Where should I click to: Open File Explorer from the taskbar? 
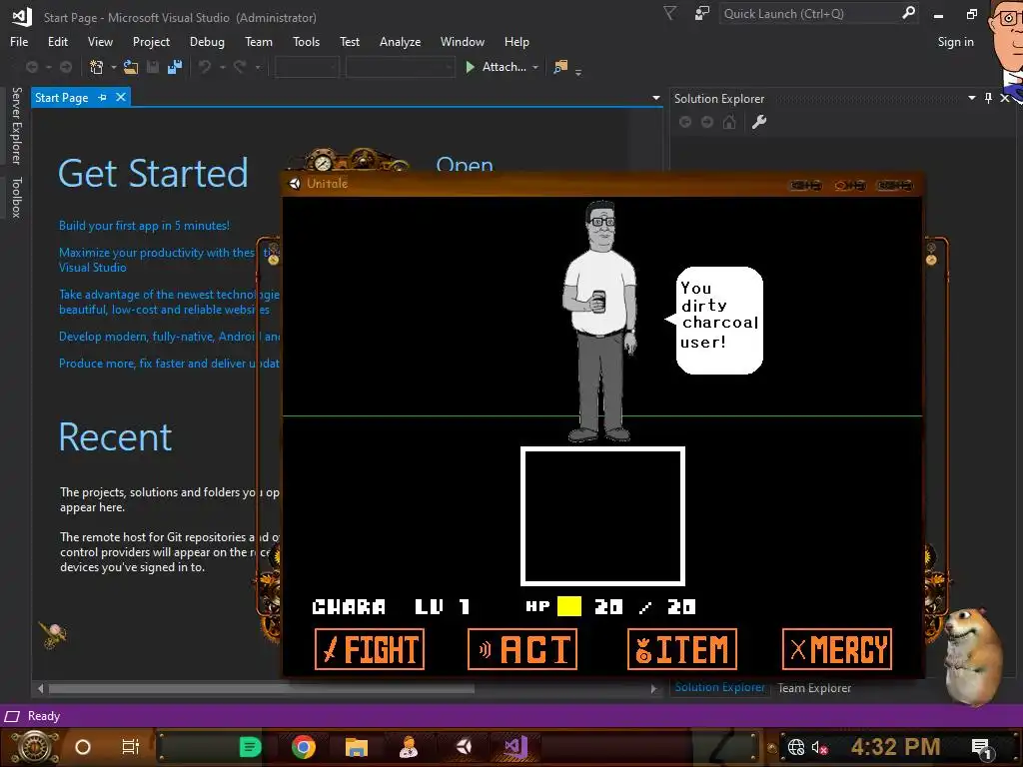click(357, 747)
